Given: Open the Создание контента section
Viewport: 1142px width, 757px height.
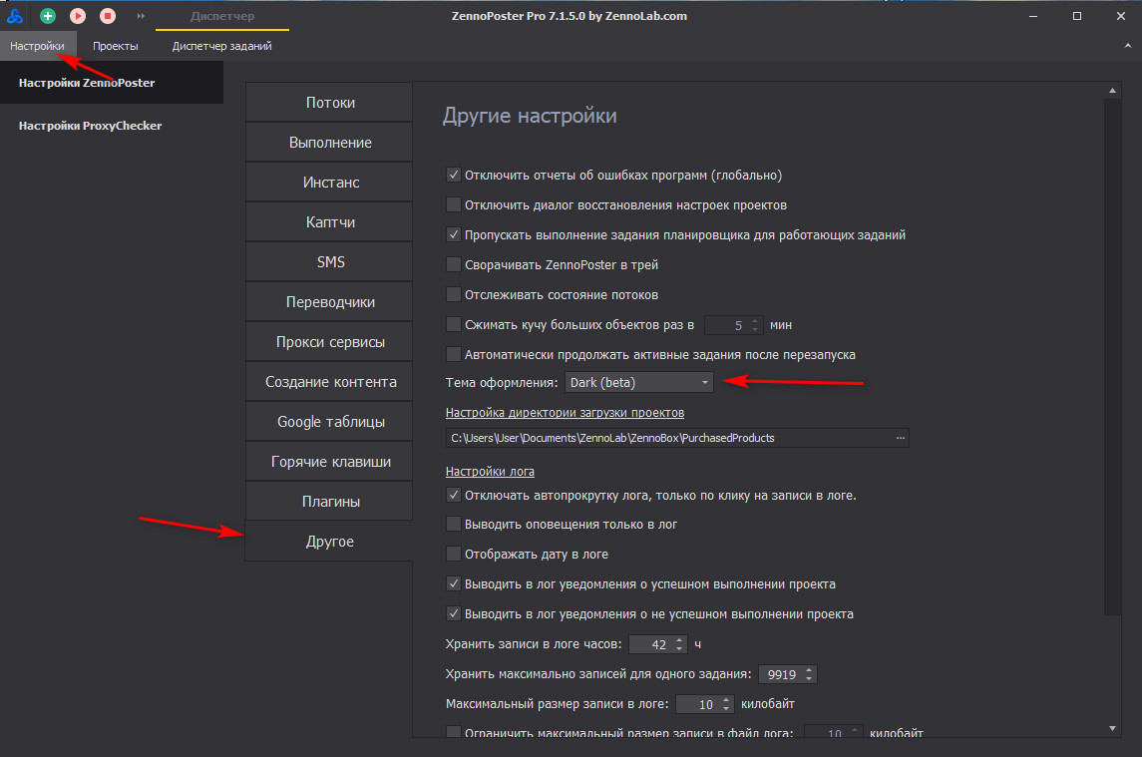Looking at the screenshot, I should [330, 382].
